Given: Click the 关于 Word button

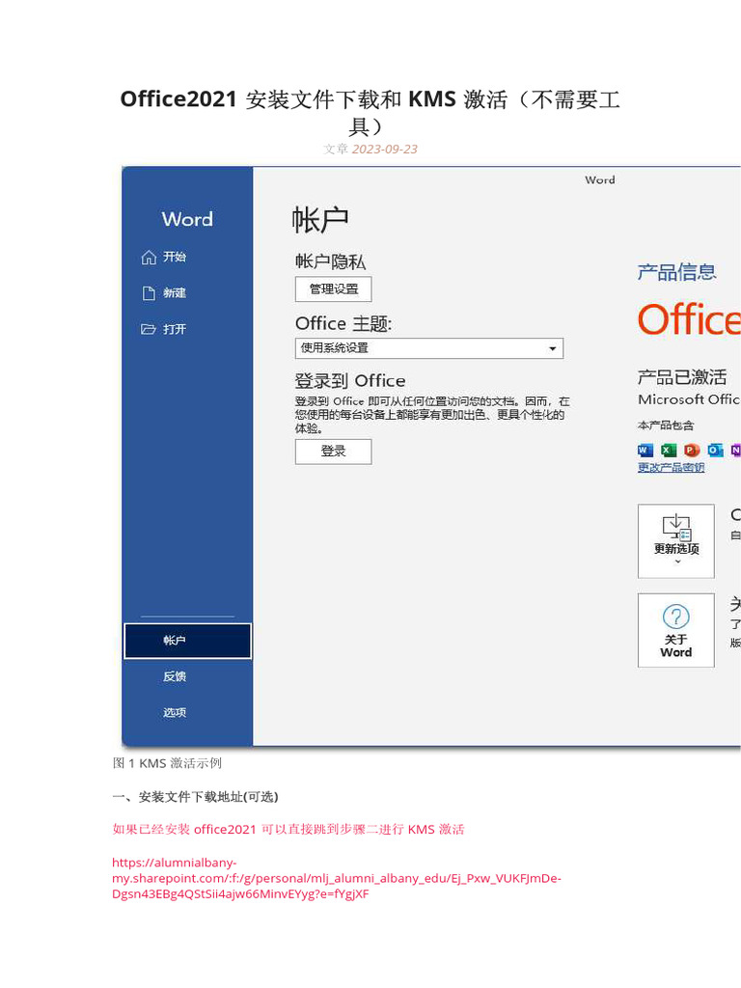Looking at the screenshot, I should tap(676, 630).
